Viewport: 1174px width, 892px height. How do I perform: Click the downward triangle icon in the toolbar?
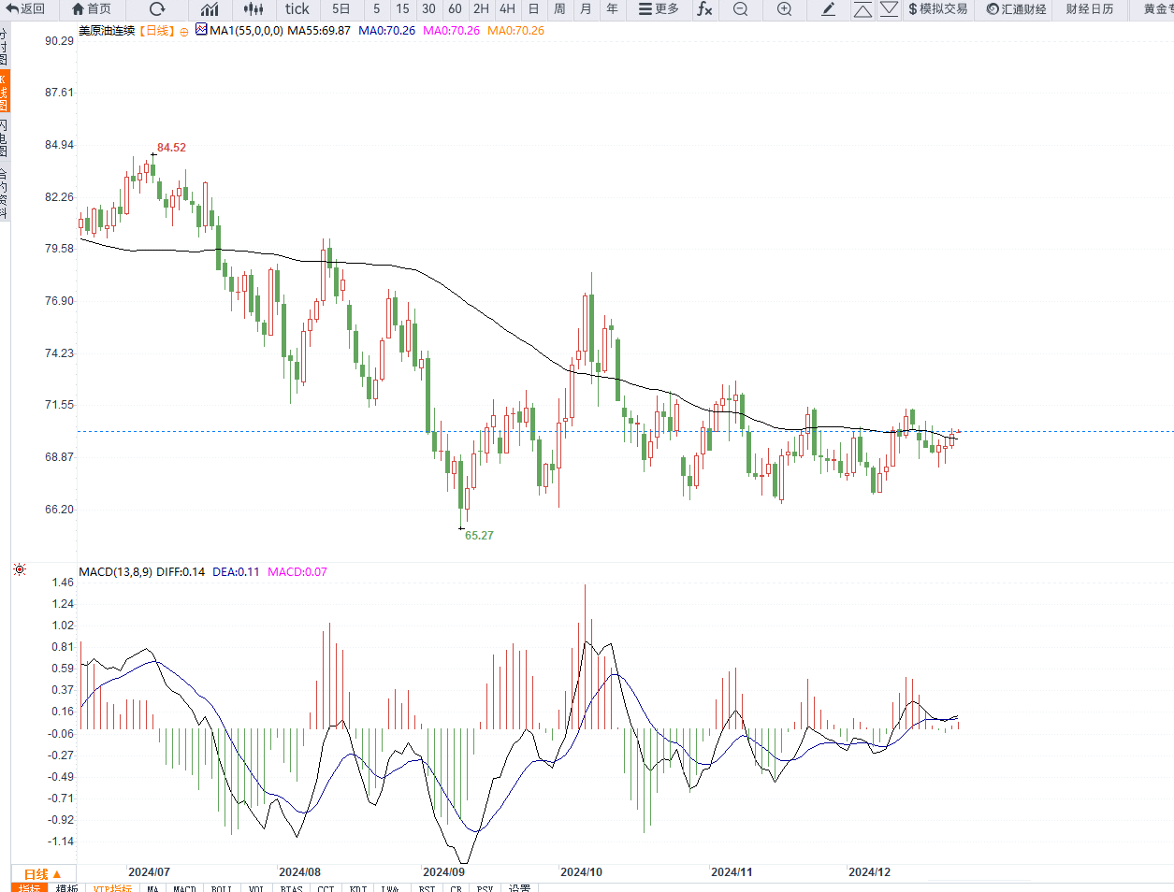click(x=889, y=9)
